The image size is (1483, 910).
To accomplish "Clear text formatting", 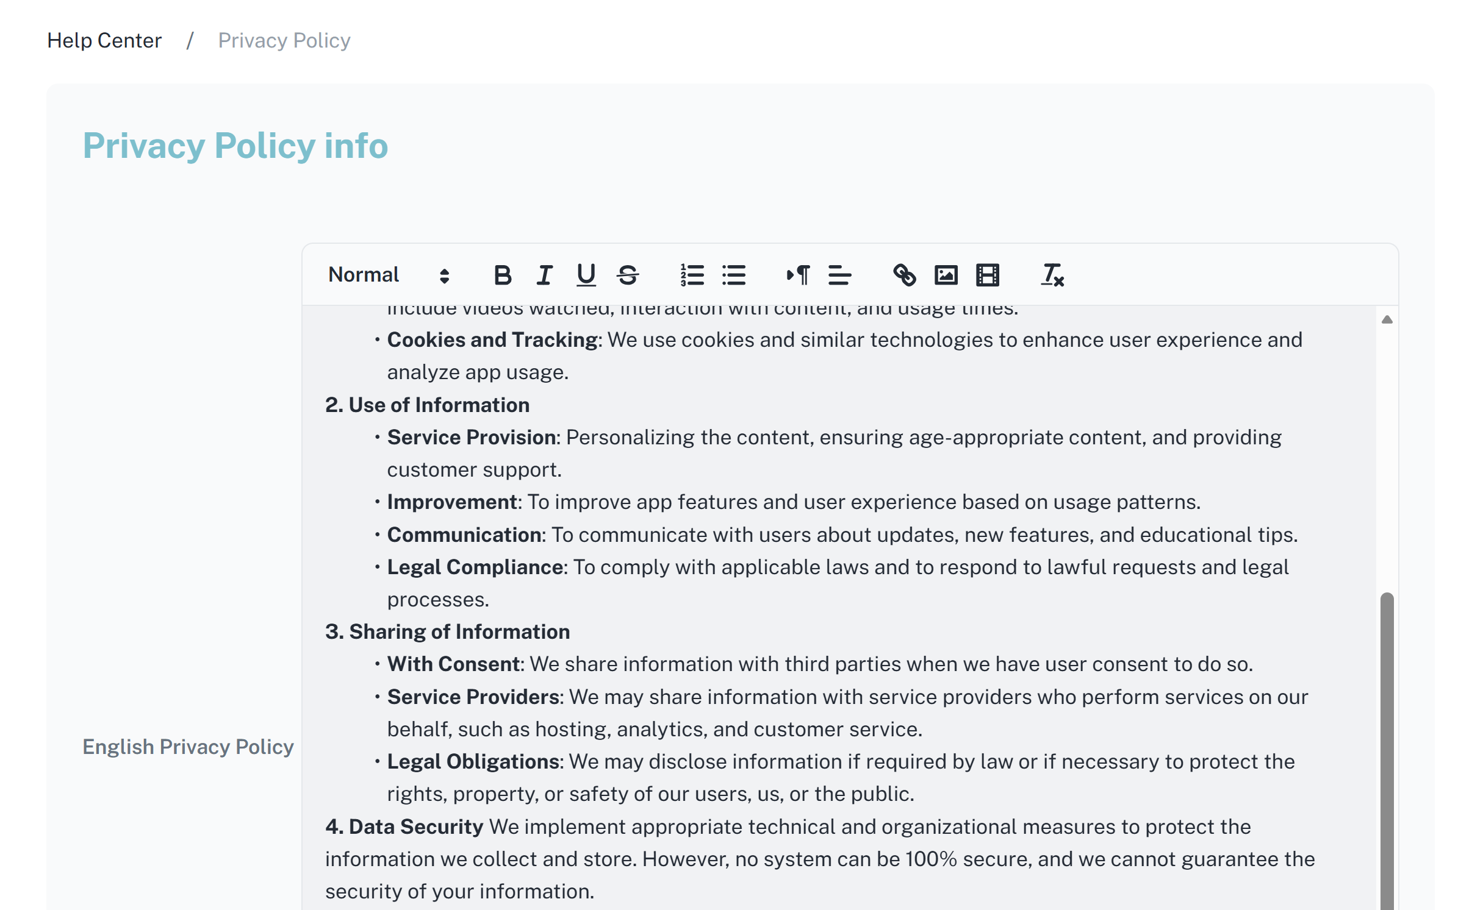I will tap(1052, 275).
